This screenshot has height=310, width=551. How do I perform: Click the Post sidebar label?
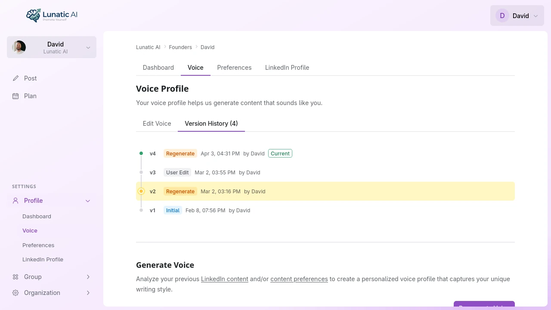31,78
